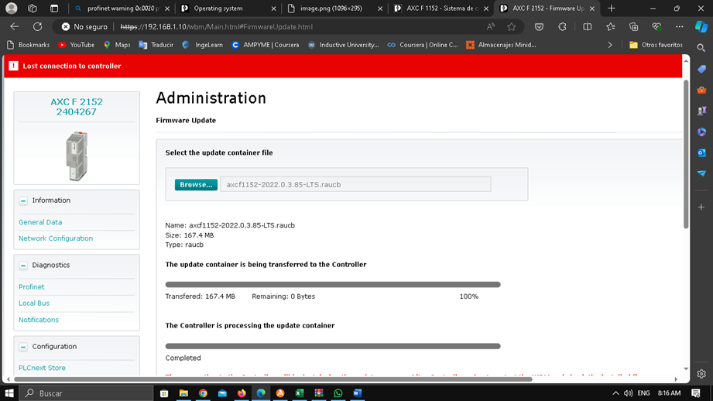Screen dimensions: 713x401
Task: Open the Local Bus link
Action: 34,303
